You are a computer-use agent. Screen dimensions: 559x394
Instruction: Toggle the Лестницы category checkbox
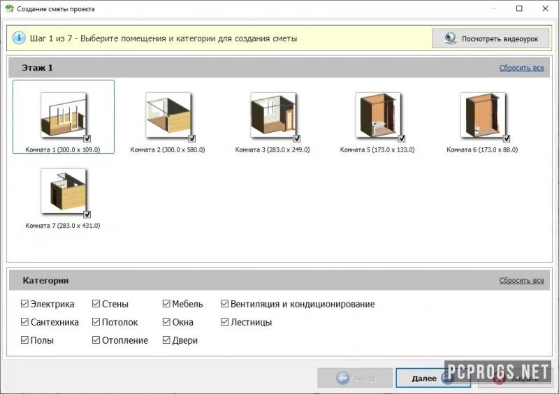(x=224, y=322)
